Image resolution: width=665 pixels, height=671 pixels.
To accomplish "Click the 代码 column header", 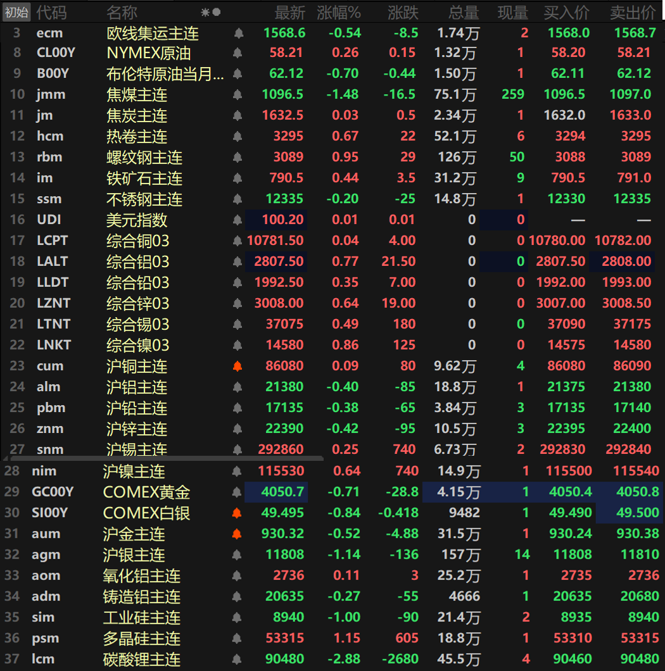I will coord(51,12).
